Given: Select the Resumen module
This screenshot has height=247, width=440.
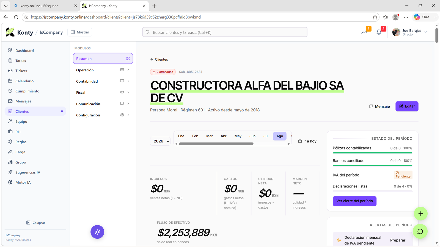Looking at the screenshot, I should click(x=103, y=58).
